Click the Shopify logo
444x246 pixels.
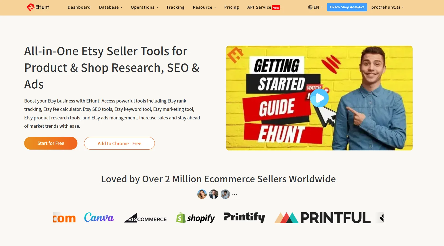click(x=195, y=218)
